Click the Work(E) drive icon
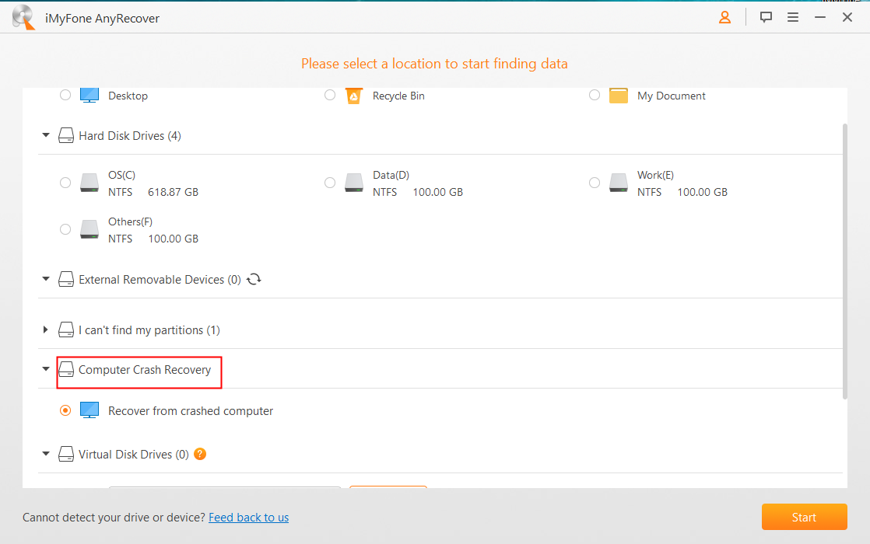 point(619,183)
